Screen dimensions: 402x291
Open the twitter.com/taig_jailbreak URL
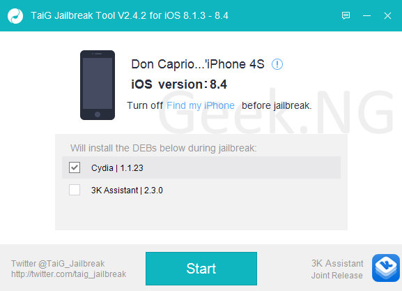(x=69, y=274)
